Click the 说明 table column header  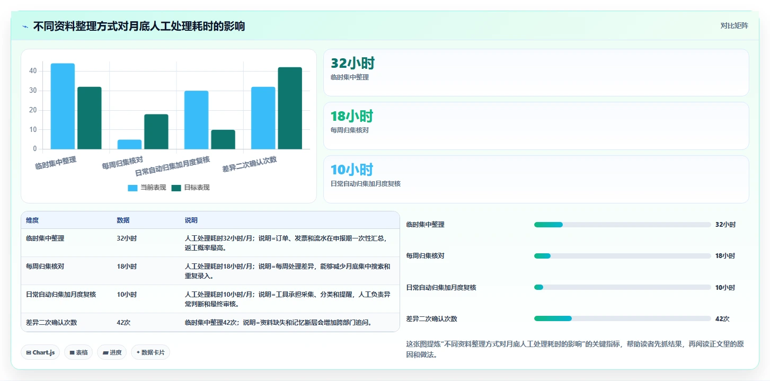point(191,220)
